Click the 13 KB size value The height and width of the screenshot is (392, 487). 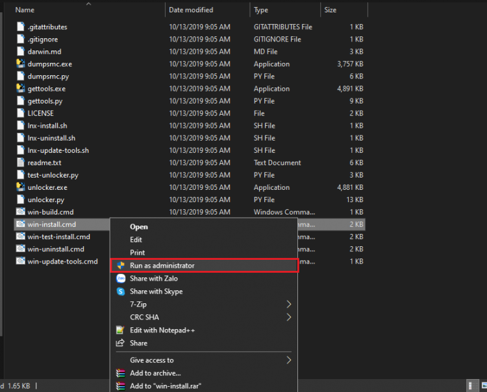point(355,200)
